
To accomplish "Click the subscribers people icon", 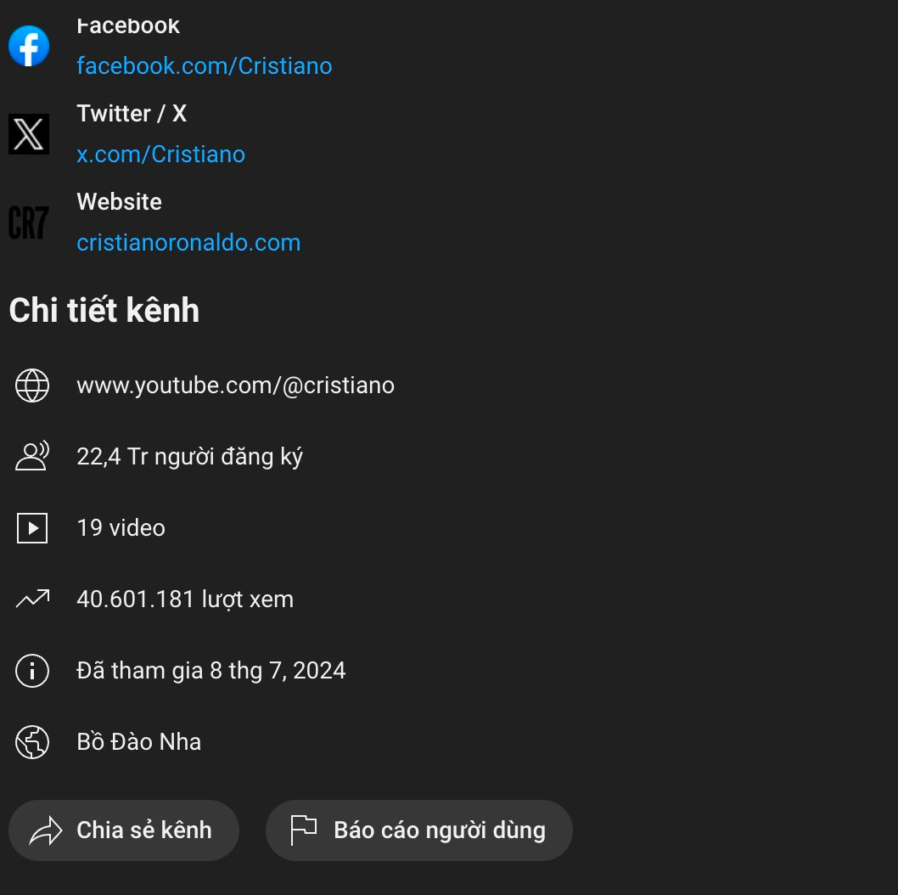I will (32, 456).
